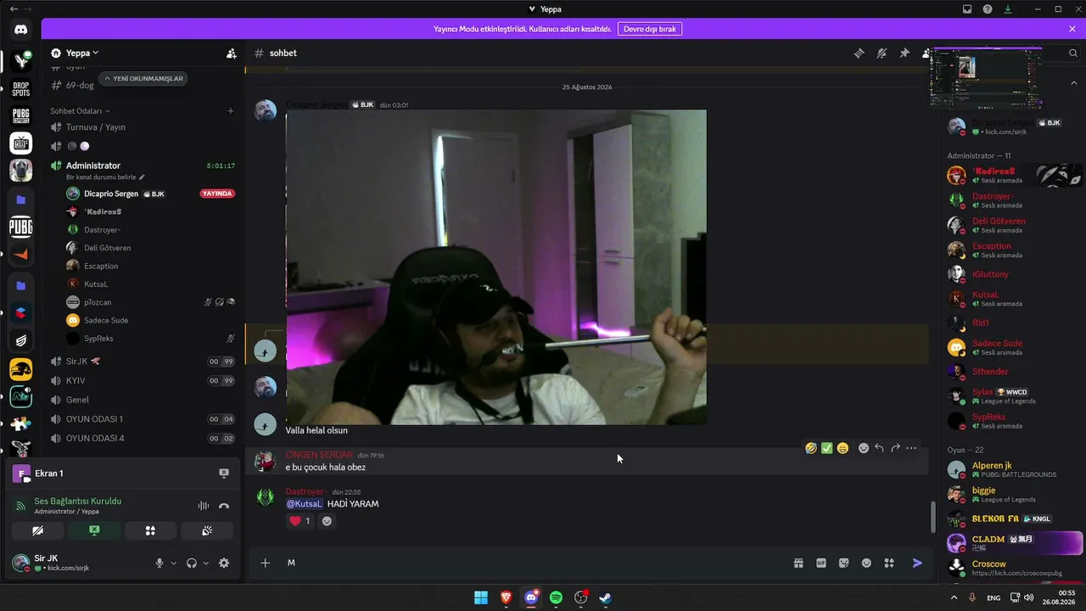
Task: Open the GIF picker
Action: [821, 563]
